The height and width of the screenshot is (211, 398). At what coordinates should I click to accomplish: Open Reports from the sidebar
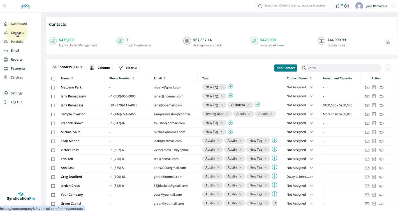pos(17,60)
